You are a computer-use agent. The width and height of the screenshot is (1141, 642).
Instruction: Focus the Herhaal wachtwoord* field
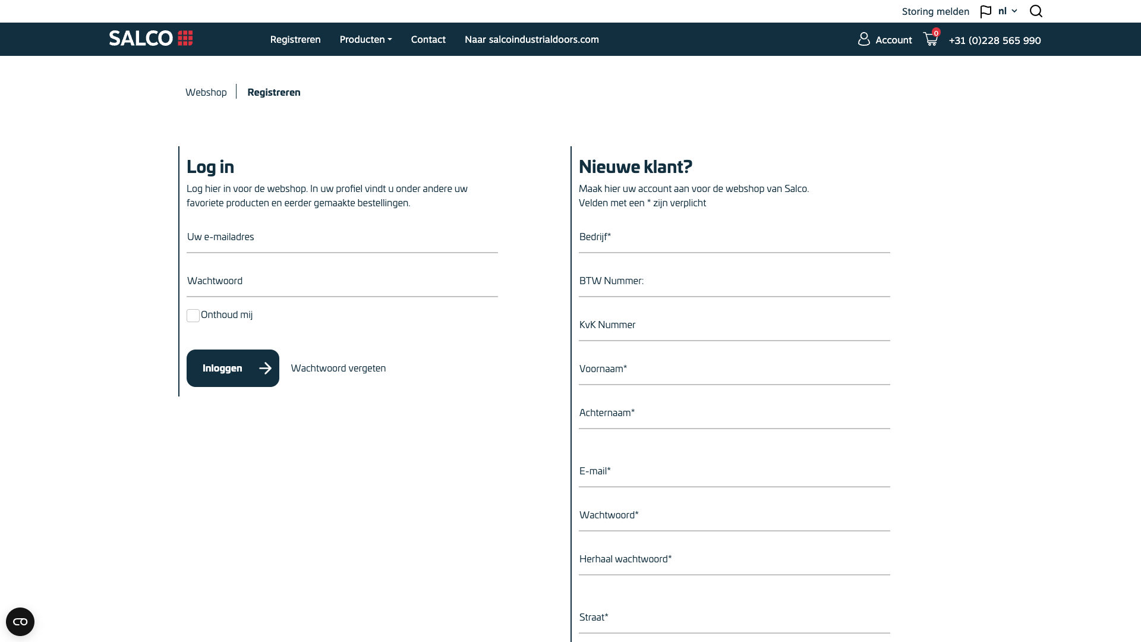click(735, 559)
